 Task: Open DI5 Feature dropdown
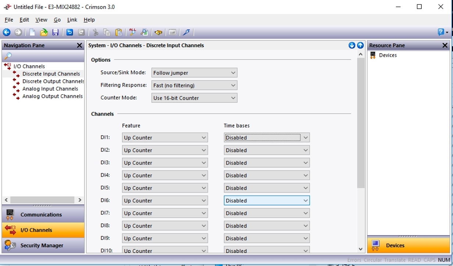click(165, 188)
